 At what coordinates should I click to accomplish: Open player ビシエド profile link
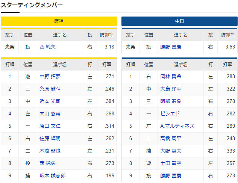click(170, 113)
